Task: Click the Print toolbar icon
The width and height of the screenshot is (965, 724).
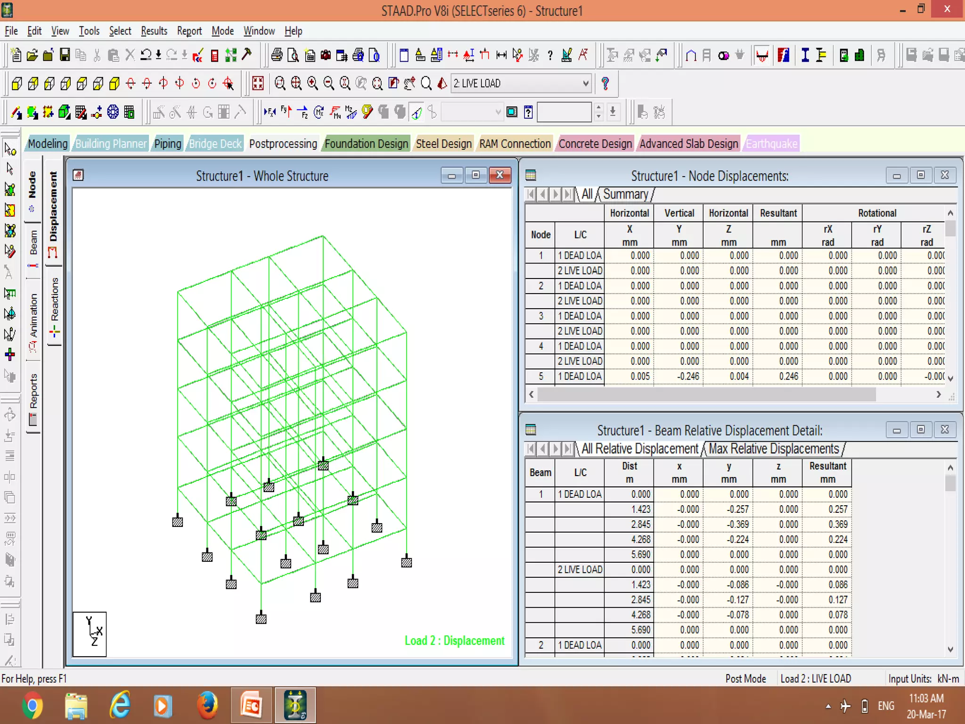Action: 277,55
